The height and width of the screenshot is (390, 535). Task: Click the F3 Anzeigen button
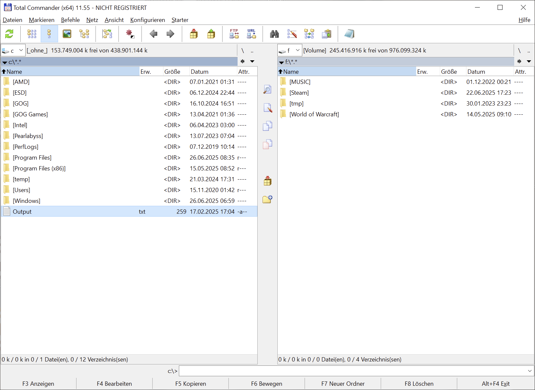(x=38, y=384)
